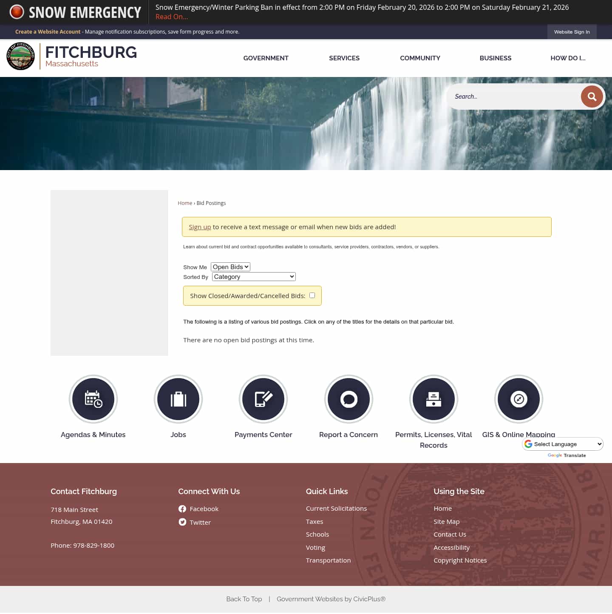The width and height of the screenshot is (612, 614).
Task: Open the Payments Center icon
Action: 263,399
